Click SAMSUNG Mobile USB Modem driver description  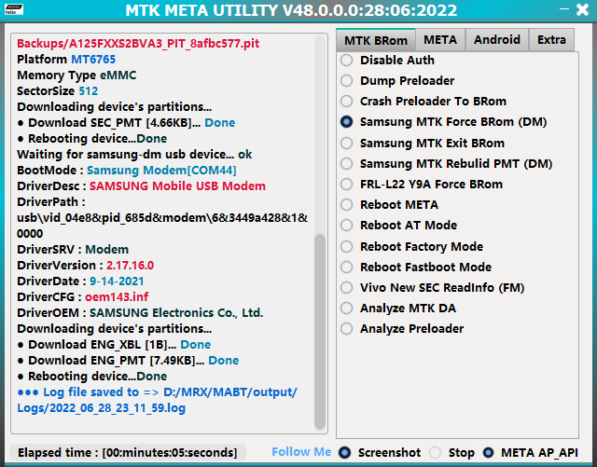pos(177,186)
